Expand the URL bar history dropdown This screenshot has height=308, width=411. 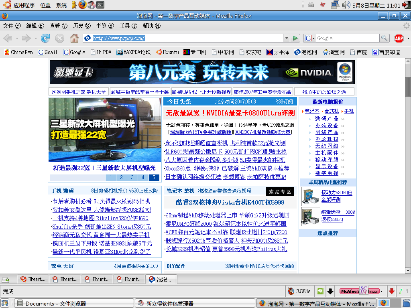pos(287,38)
